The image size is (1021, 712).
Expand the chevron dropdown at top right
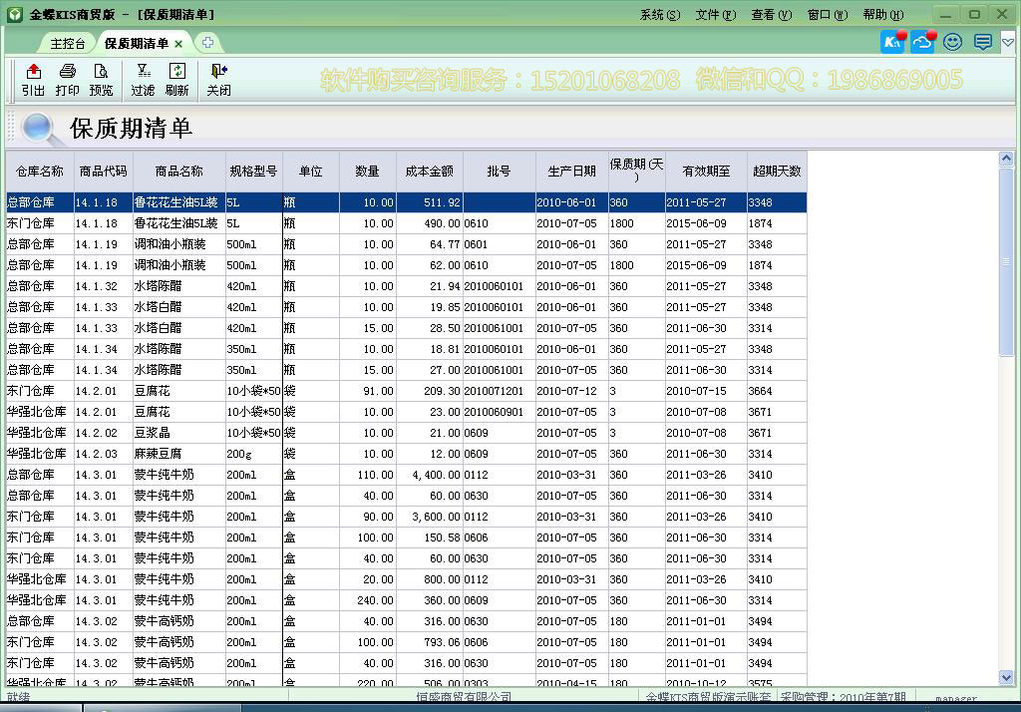1007,42
